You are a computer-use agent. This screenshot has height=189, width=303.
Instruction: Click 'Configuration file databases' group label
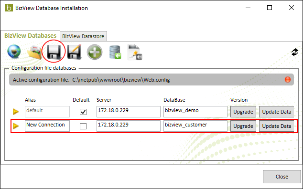(44, 68)
